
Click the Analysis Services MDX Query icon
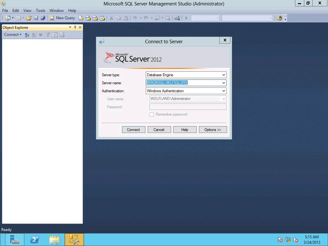(x=88, y=18)
